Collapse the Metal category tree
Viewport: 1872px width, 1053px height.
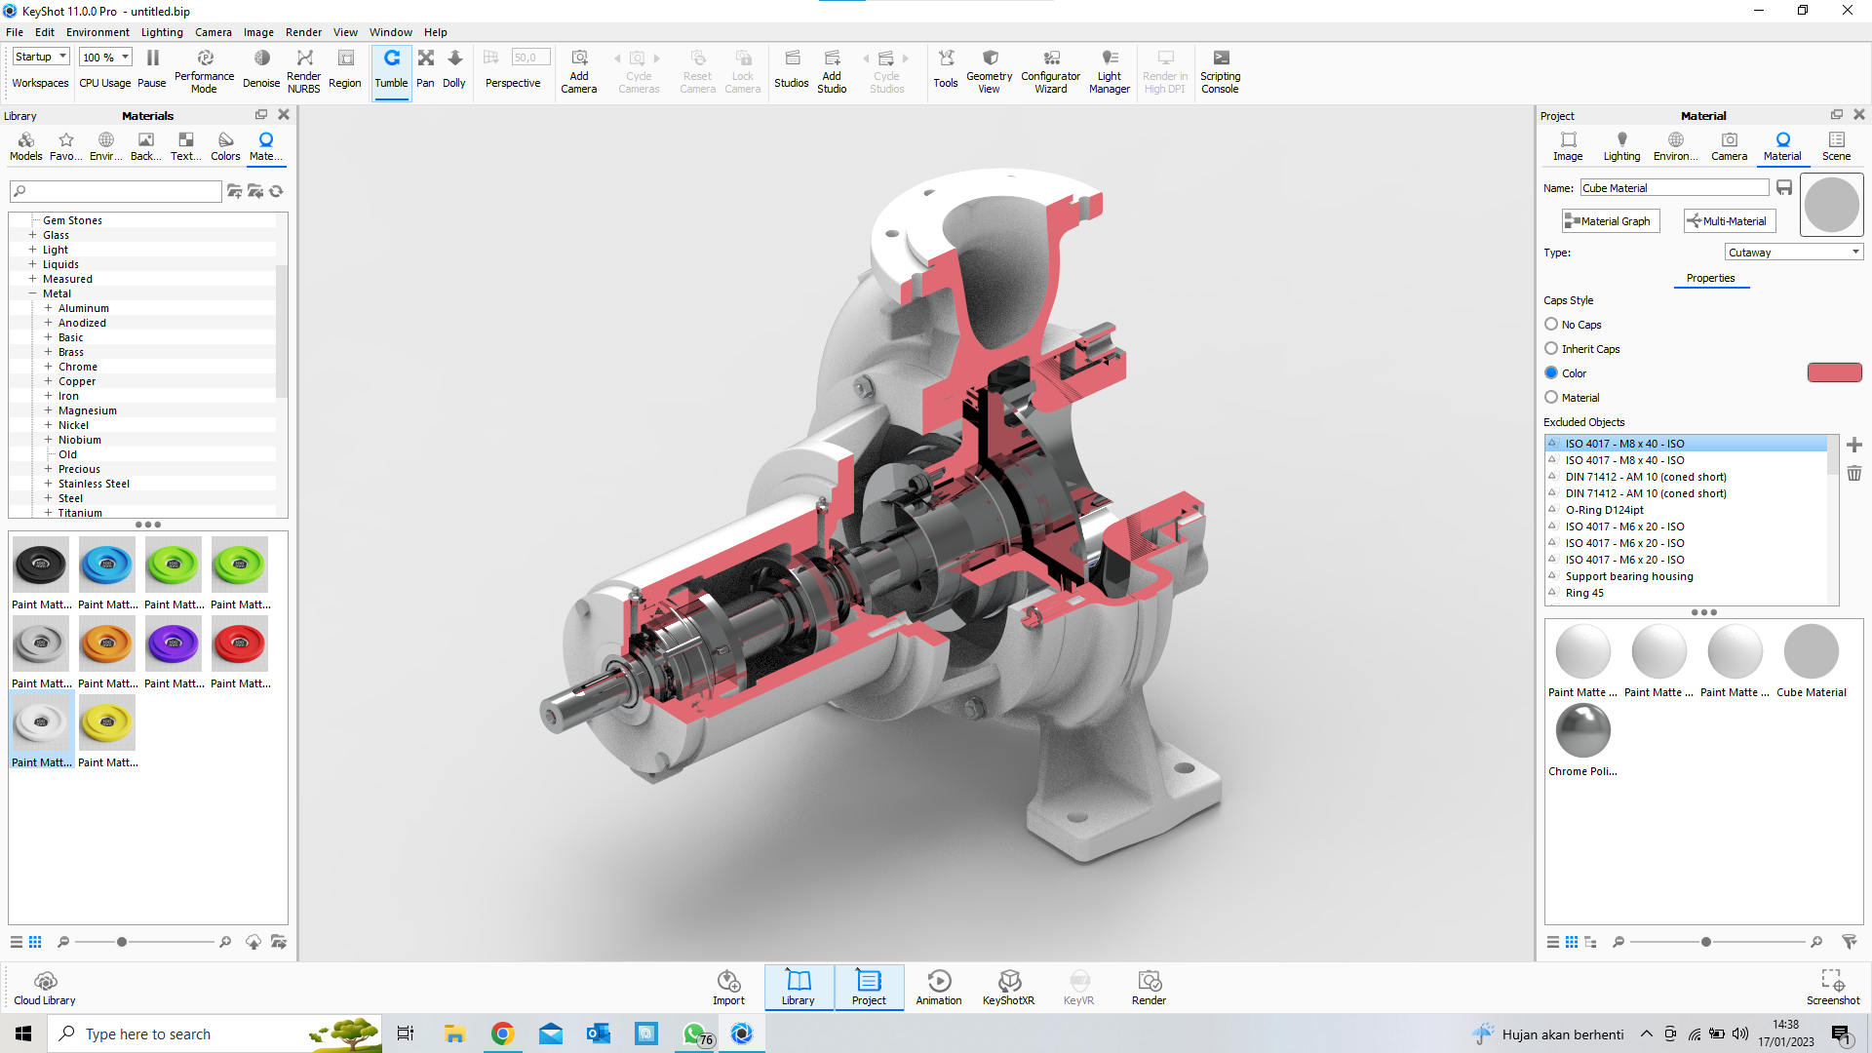click(32, 293)
